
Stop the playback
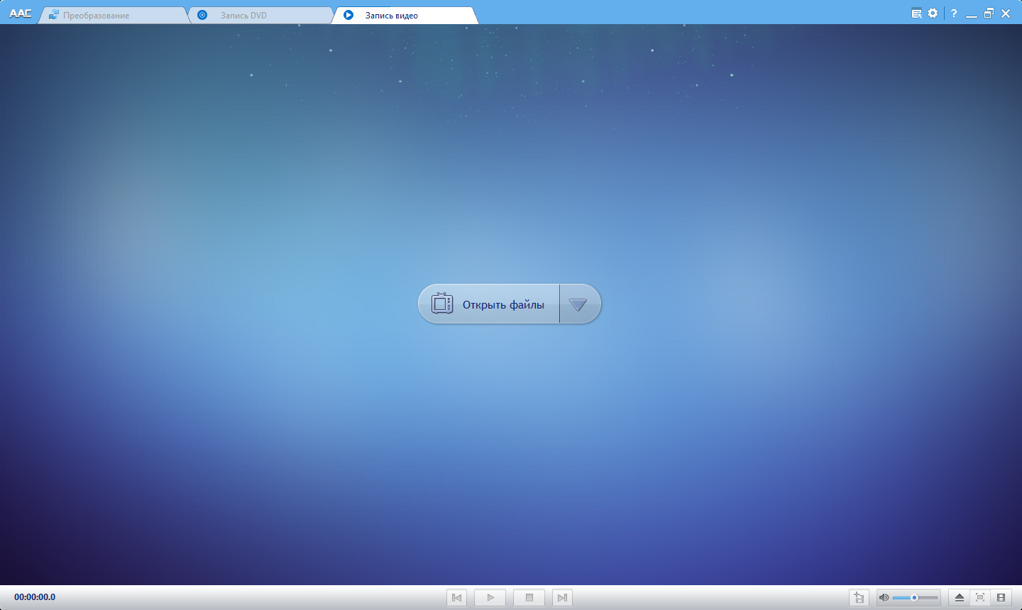tap(529, 597)
